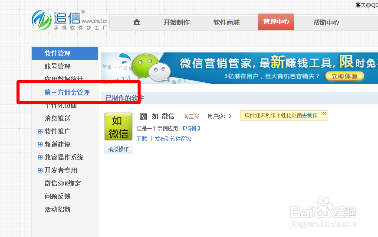
Task: Click the 追信 logo
Action: pyautogui.click(x=69, y=20)
